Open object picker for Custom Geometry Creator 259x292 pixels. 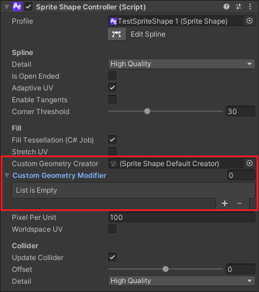(x=250, y=163)
